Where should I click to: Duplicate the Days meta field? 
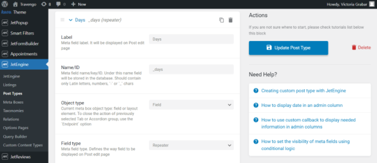221,20
